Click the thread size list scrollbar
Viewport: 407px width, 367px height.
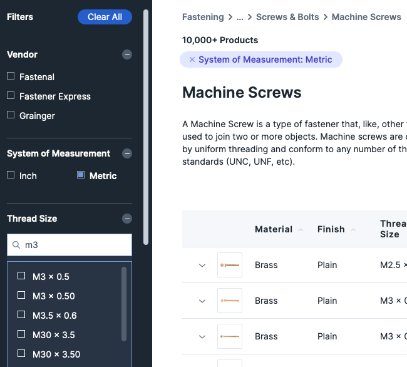(124, 304)
